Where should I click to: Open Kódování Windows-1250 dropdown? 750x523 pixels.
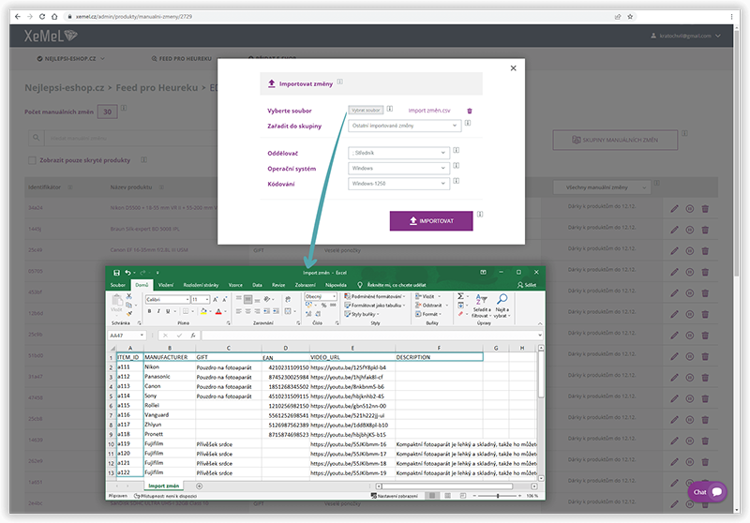pos(399,184)
